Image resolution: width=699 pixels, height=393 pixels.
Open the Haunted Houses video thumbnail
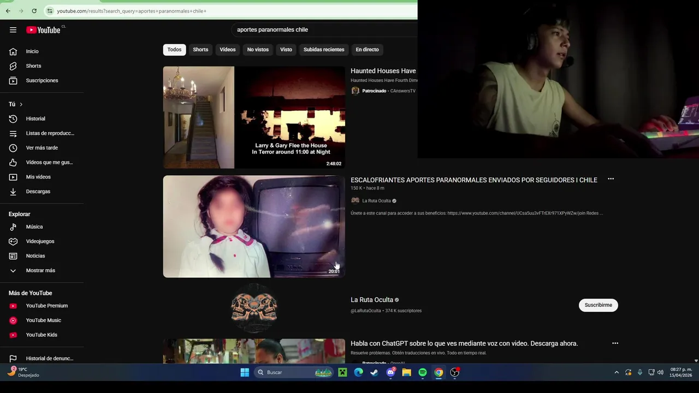tap(254, 117)
